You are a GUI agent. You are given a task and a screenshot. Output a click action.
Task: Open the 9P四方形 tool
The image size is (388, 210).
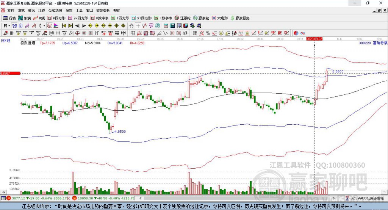[78, 18]
